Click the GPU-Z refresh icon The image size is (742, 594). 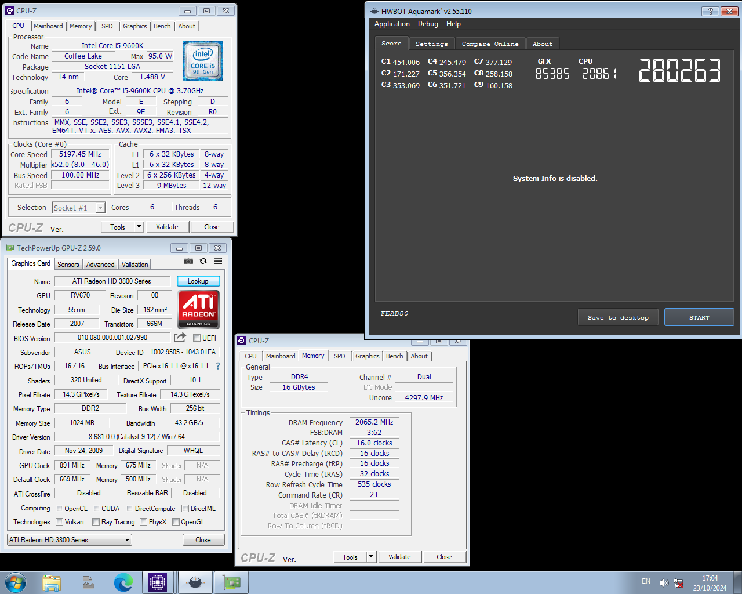click(x=203, y=262)
